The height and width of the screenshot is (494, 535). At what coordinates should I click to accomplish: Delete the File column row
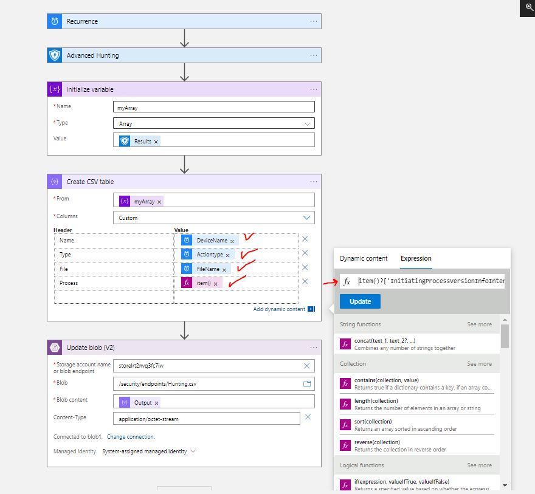(305, 267)
